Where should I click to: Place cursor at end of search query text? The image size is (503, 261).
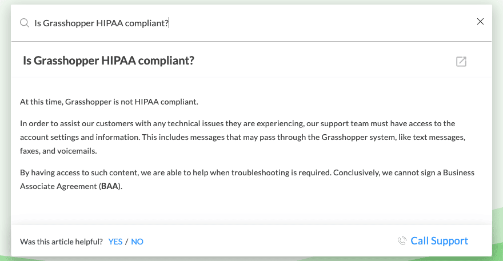click(169, 23)
